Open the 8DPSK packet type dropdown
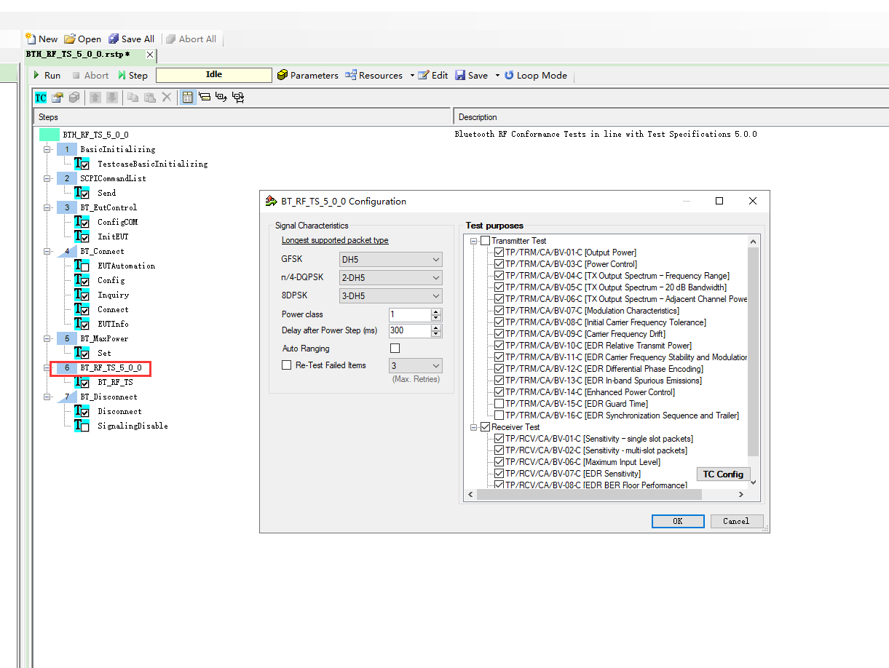This screenshot has width=889, height=668. (x=391, y=296)
